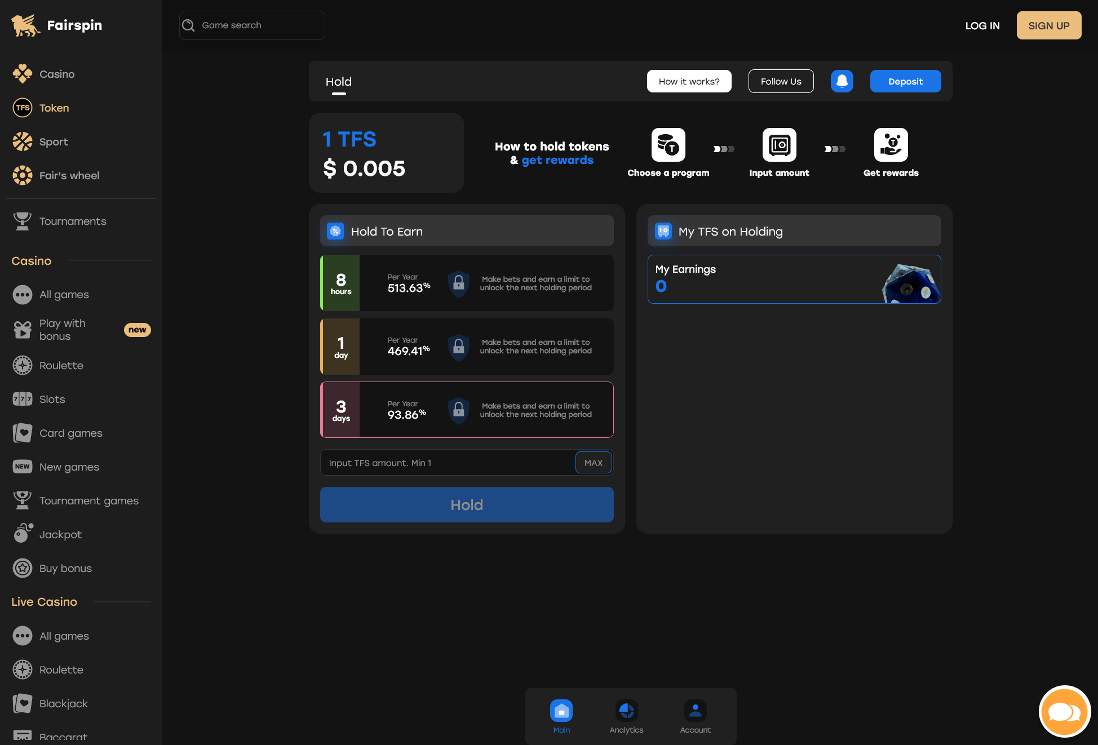The width and height of the screenshot is (1098, 745).
Task: Click lock icon on 513.63% program
Action: [459, 283]
